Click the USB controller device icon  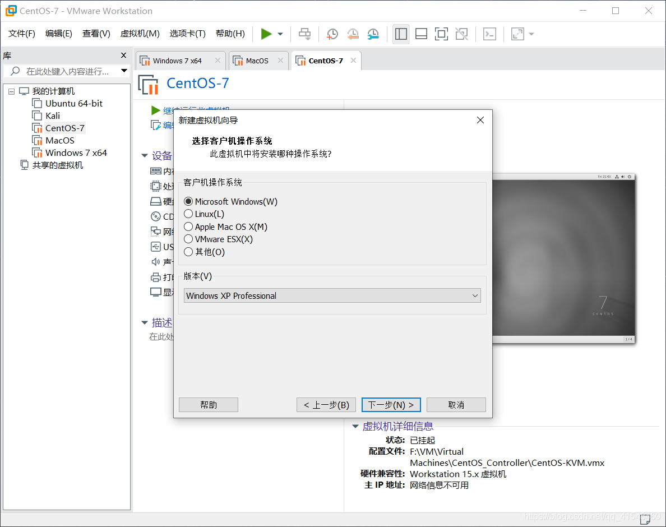(156, 247)
